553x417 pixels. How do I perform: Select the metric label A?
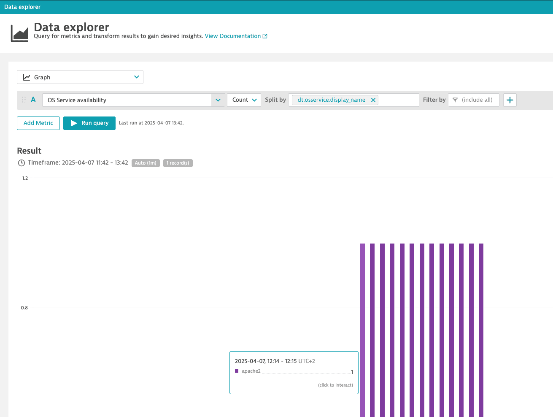coord(33,100)
